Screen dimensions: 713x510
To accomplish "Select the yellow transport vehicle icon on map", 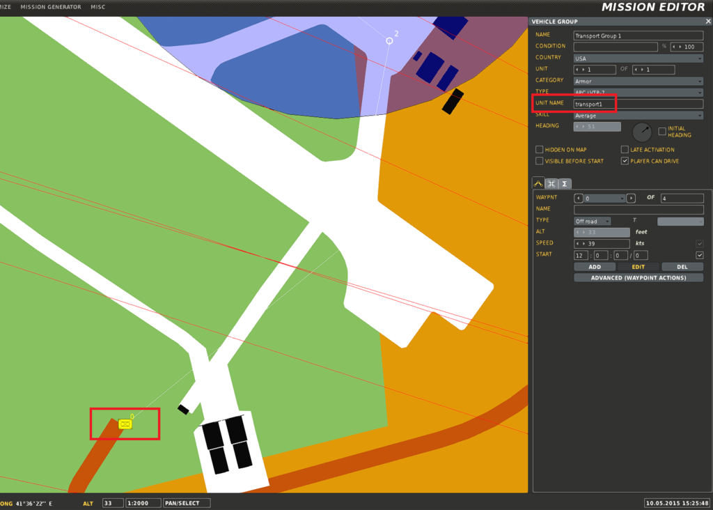I will [x=125, y=424].
